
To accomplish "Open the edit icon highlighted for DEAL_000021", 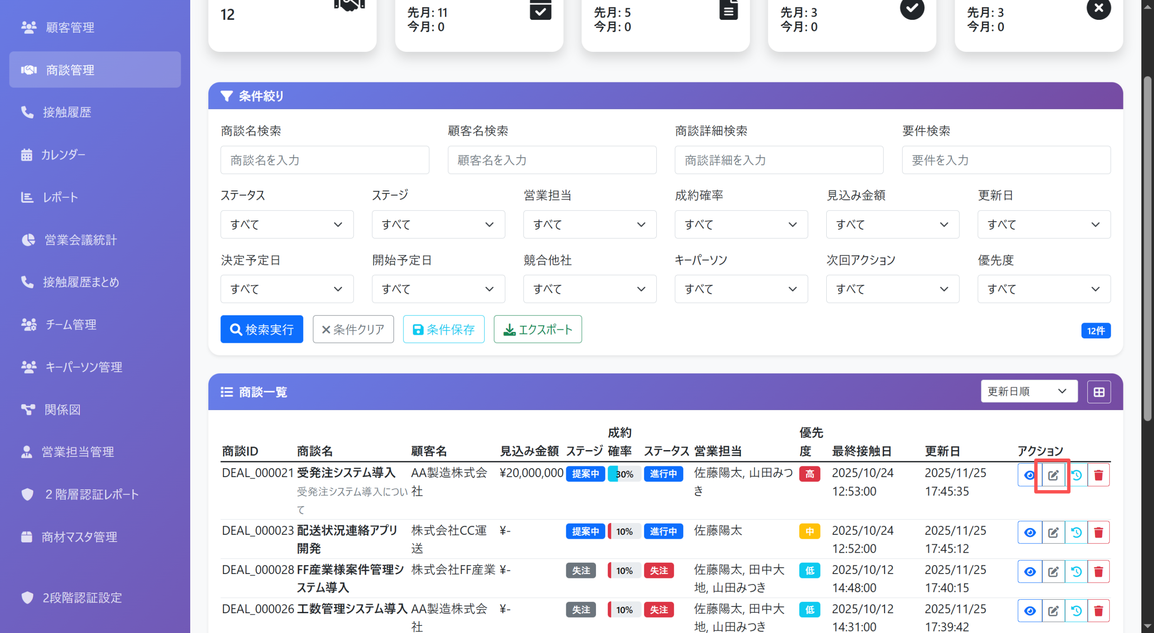I will (1053, 474).
